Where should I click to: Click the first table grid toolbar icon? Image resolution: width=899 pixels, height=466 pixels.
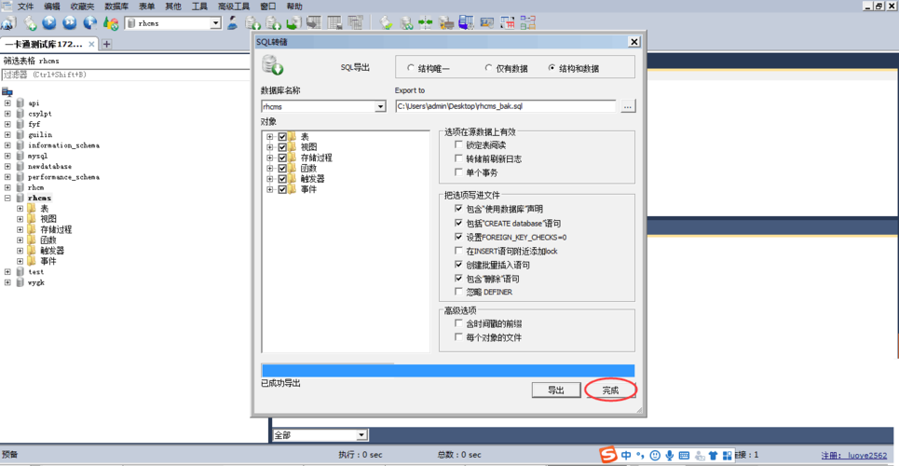(x=313, y=23)
